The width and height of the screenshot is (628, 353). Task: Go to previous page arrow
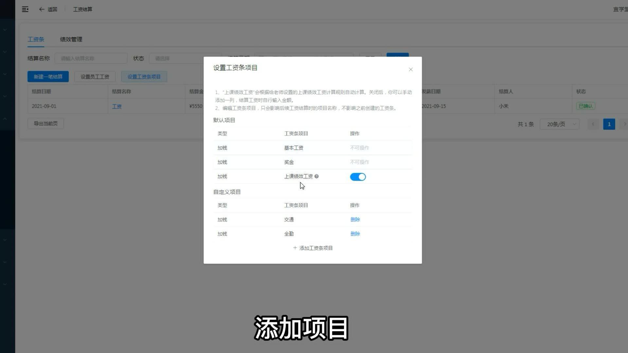[593, 124]
